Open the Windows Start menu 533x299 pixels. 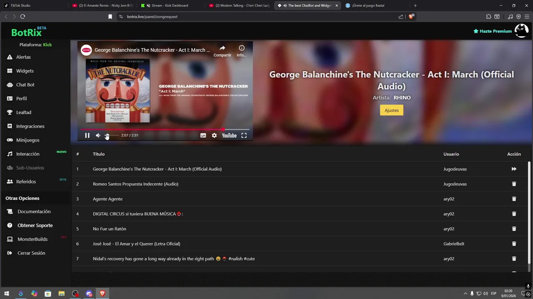point(7,294)
